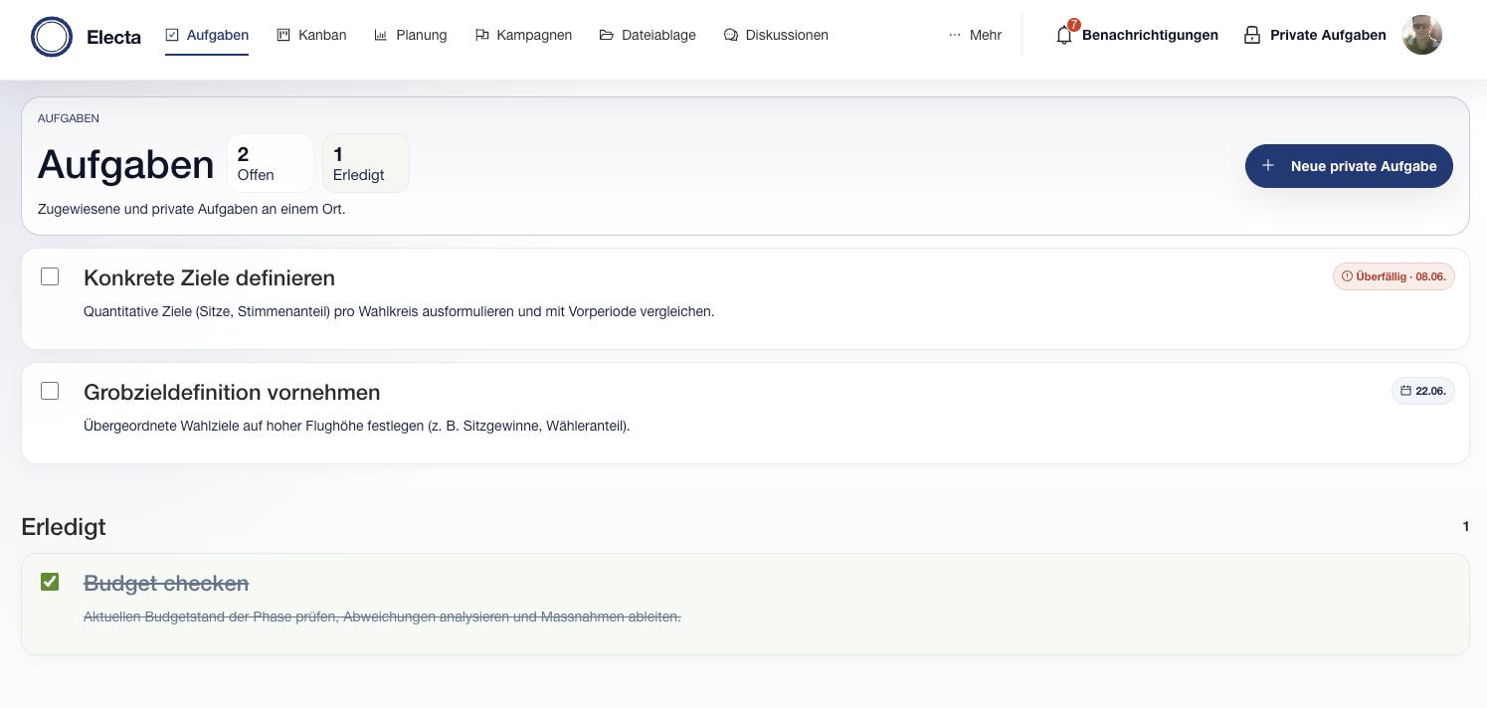The height and width of the screenshot is (708, 1487).
Task: Click the Private Aufgaben lock icon
Action: (1252, 35)
